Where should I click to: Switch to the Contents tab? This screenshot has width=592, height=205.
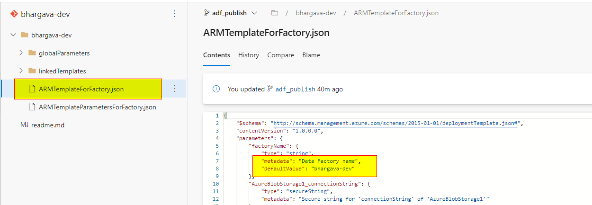(216, 55)
